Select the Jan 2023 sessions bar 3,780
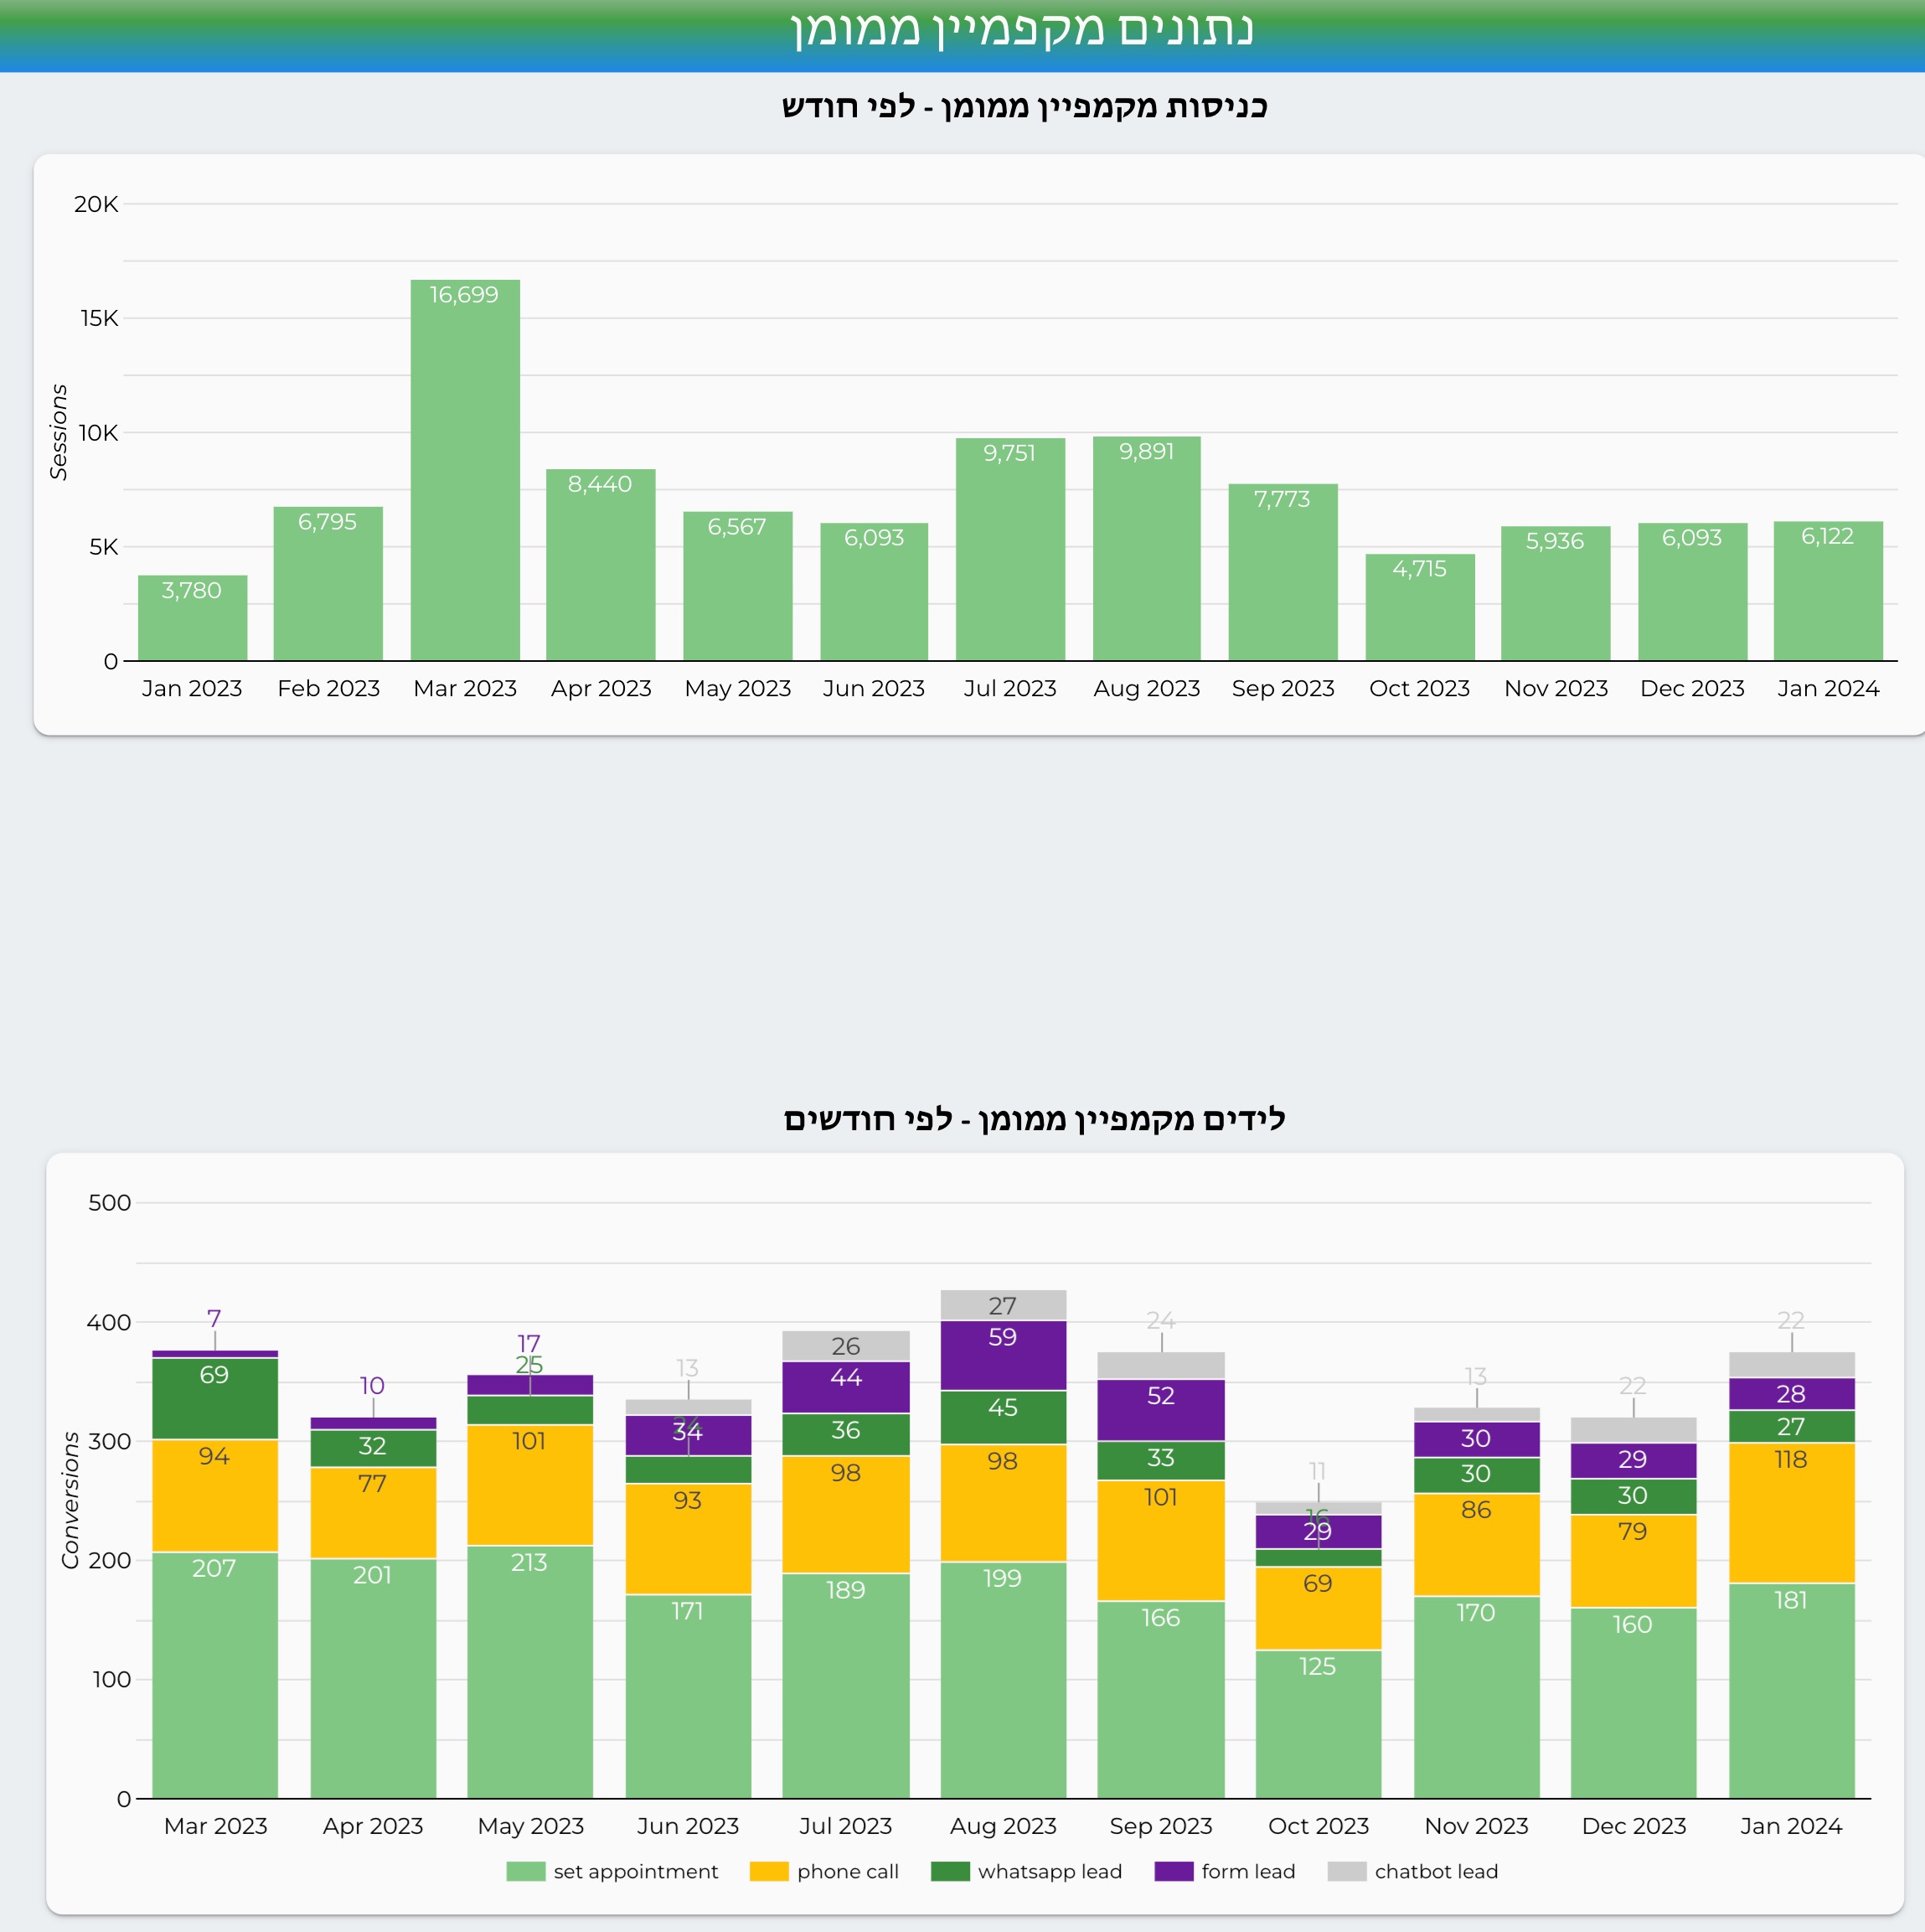The height and width of the screenshot is (1932, 1925). tap(192, 618)
